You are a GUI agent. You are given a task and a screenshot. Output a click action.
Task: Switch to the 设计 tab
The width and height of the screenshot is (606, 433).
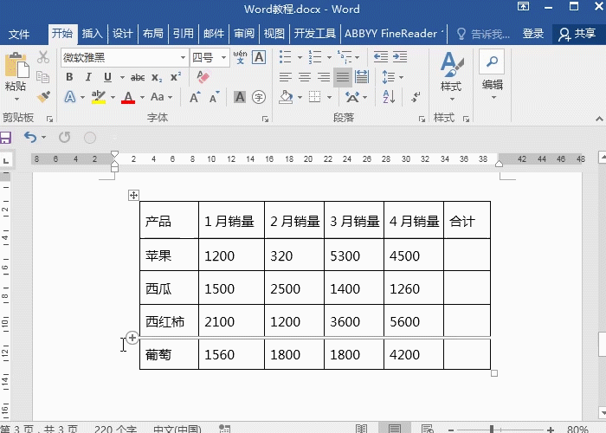pyautogui.click(x=122, y=34)
